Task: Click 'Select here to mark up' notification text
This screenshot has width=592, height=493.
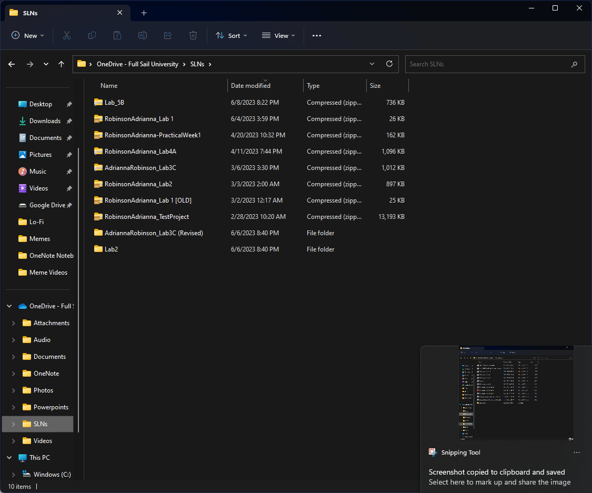Action: coord(499,482)
